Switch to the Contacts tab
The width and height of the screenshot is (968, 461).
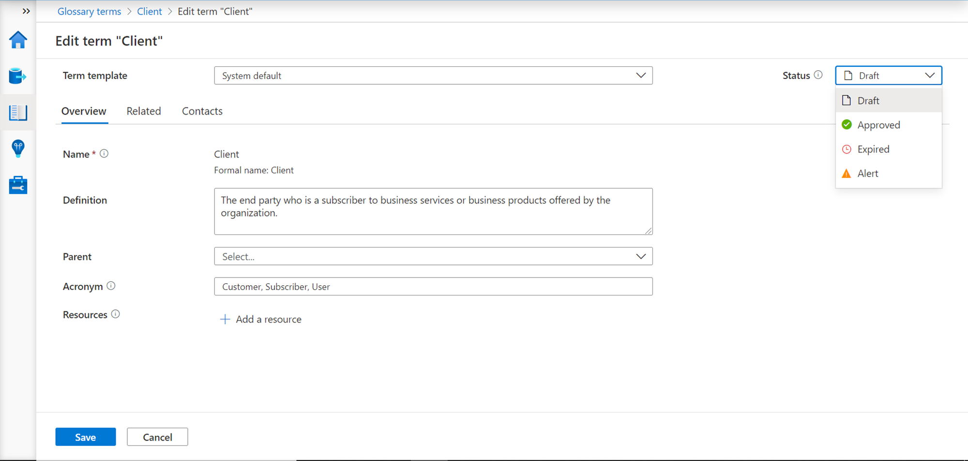pos(202,111)
